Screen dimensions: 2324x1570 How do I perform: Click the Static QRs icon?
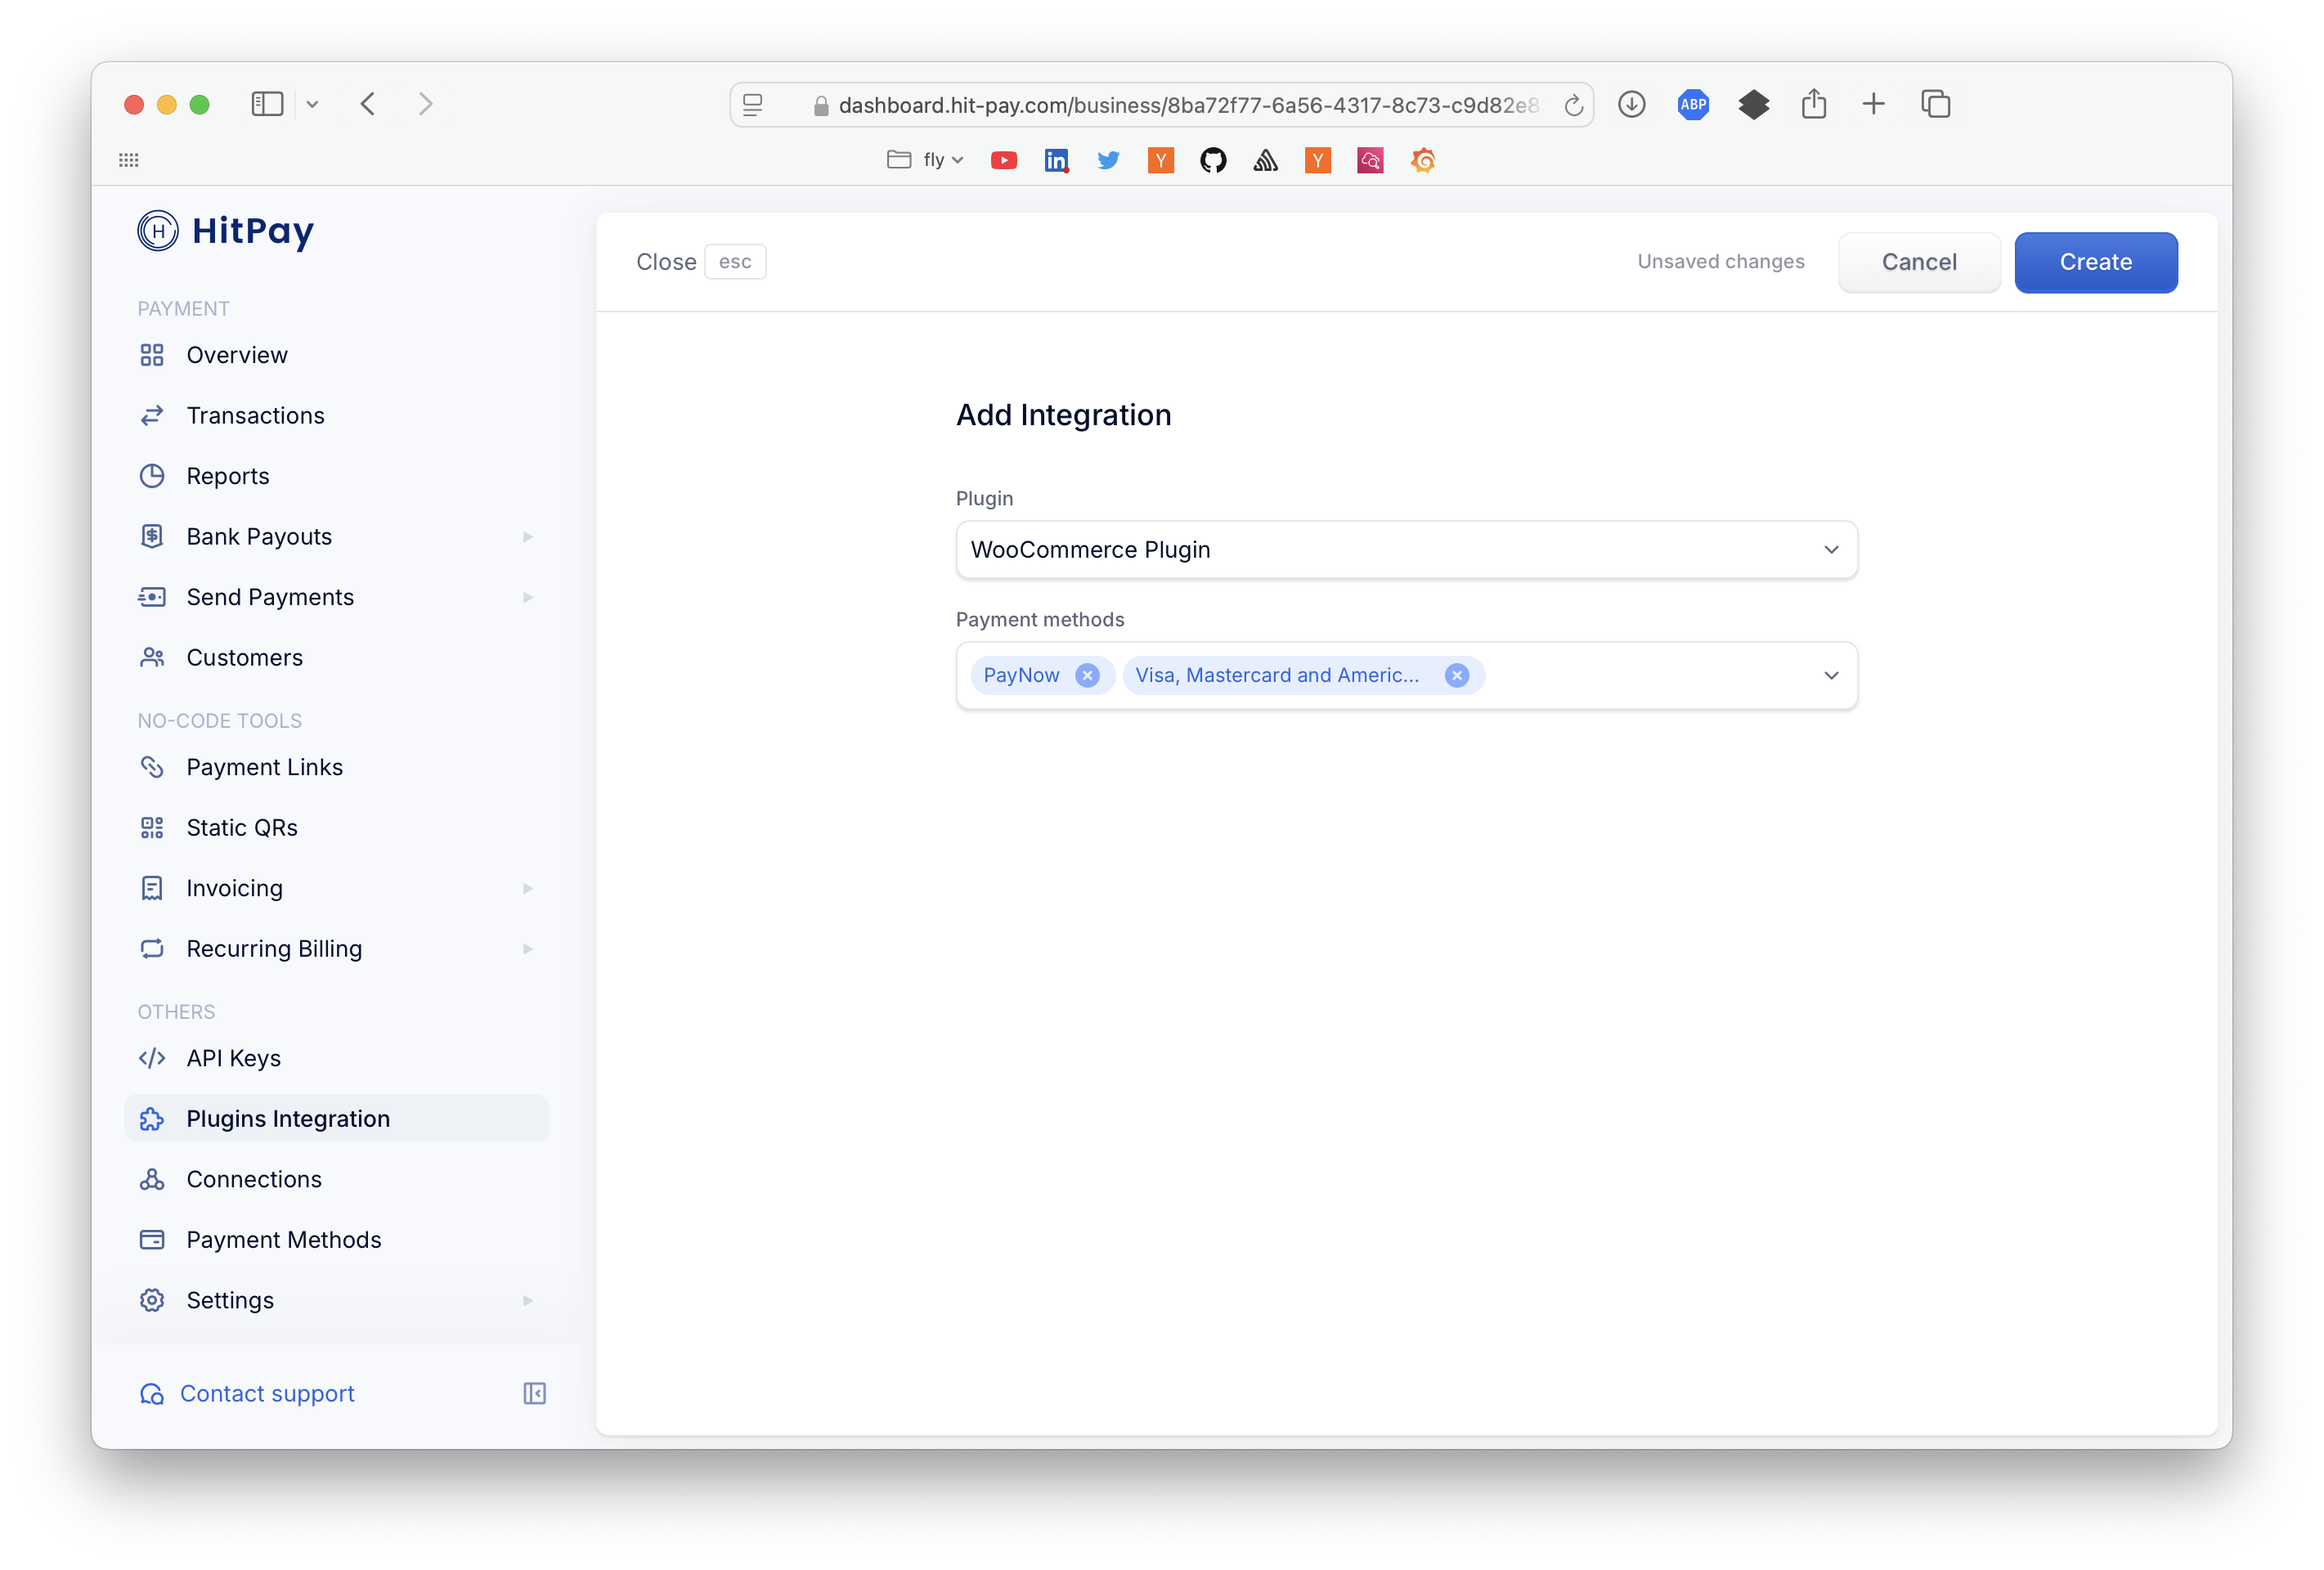(152, 827)
